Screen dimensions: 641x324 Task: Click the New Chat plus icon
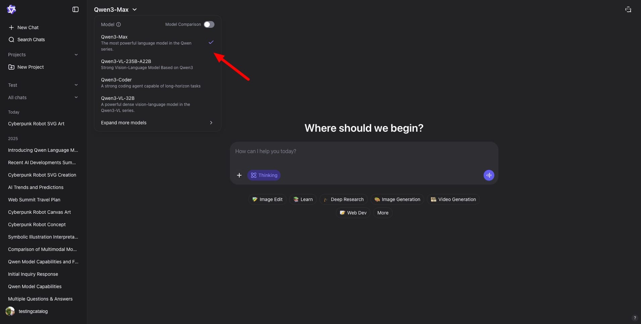point(11,27)
